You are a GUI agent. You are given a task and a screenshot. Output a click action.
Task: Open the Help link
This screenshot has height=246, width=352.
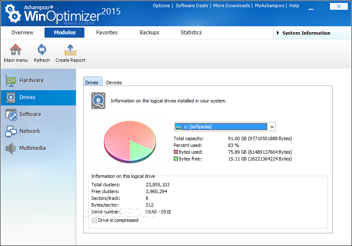coord(294,6)
